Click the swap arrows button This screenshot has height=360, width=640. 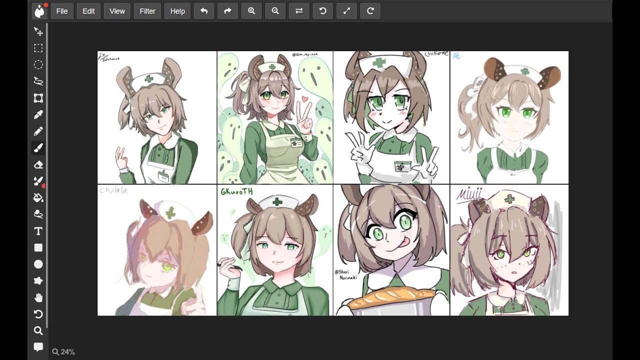point(299,11)
